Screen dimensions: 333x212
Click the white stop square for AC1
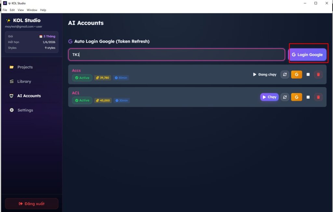tap(308, 97)
